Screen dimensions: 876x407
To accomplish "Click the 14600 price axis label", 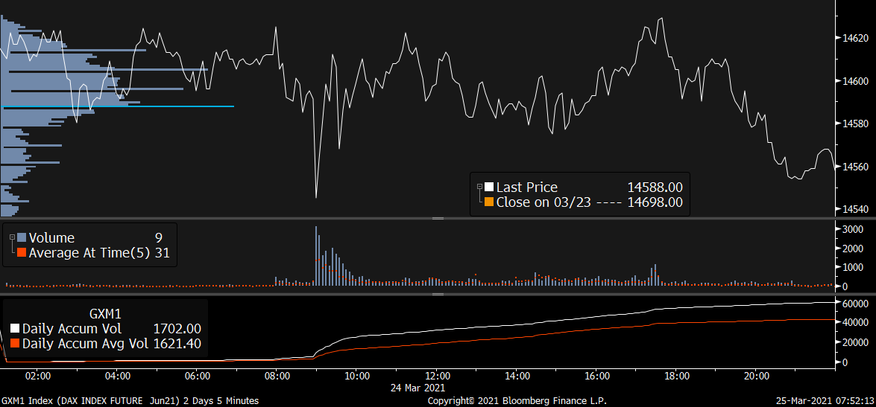I will pyautogui.click(x=854, y=80).
